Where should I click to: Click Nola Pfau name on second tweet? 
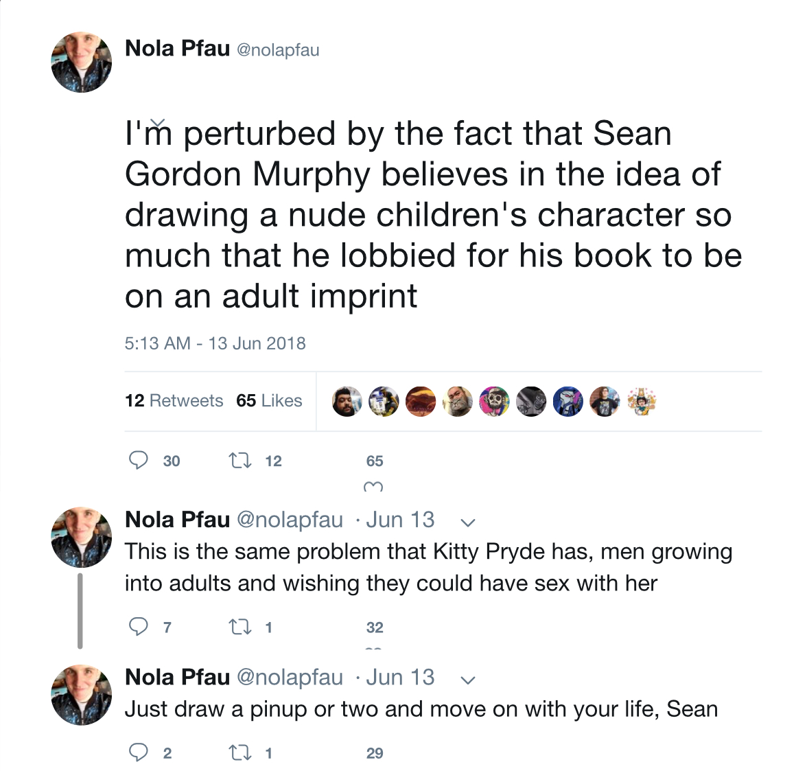point(177,520)
